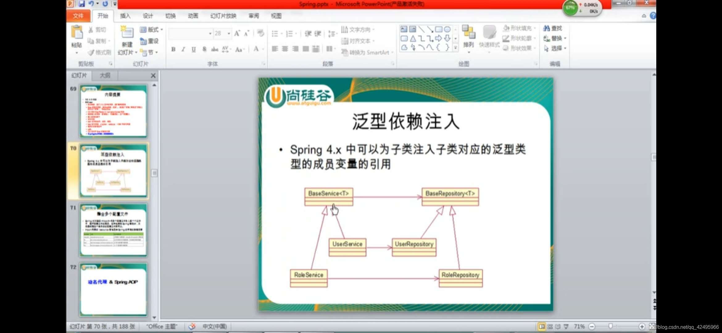
Task: Toggle Italic formatting
Action: pyautogui.click(x=183, y=49)
